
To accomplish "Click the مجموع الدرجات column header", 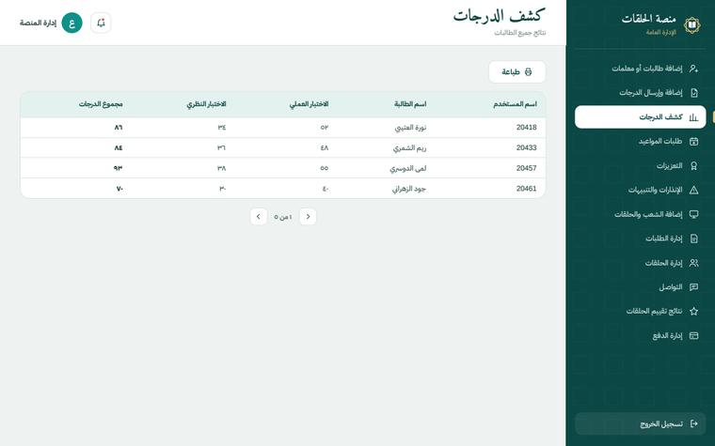I will tap(101, 104).
